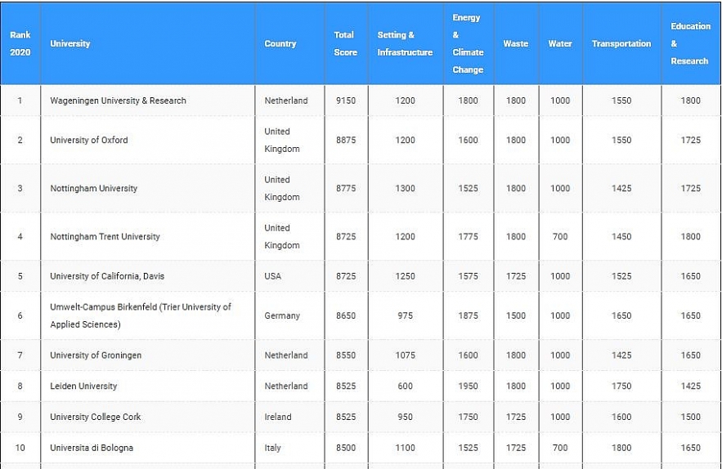This screenshot has height=469, width=722.
Task: Click United Kingdom in Nottingham Trent's row
Action: pyautogui.click(x=282, y=237)
